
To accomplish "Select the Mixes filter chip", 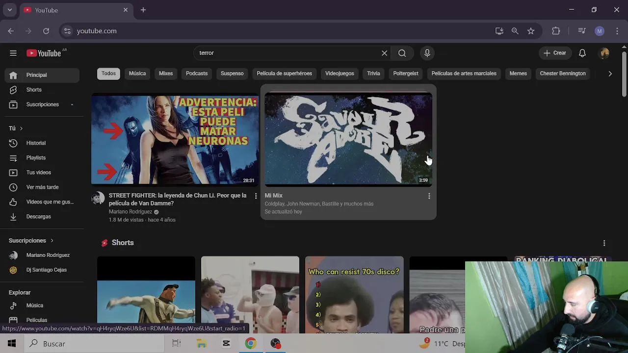I will [166, 74].
